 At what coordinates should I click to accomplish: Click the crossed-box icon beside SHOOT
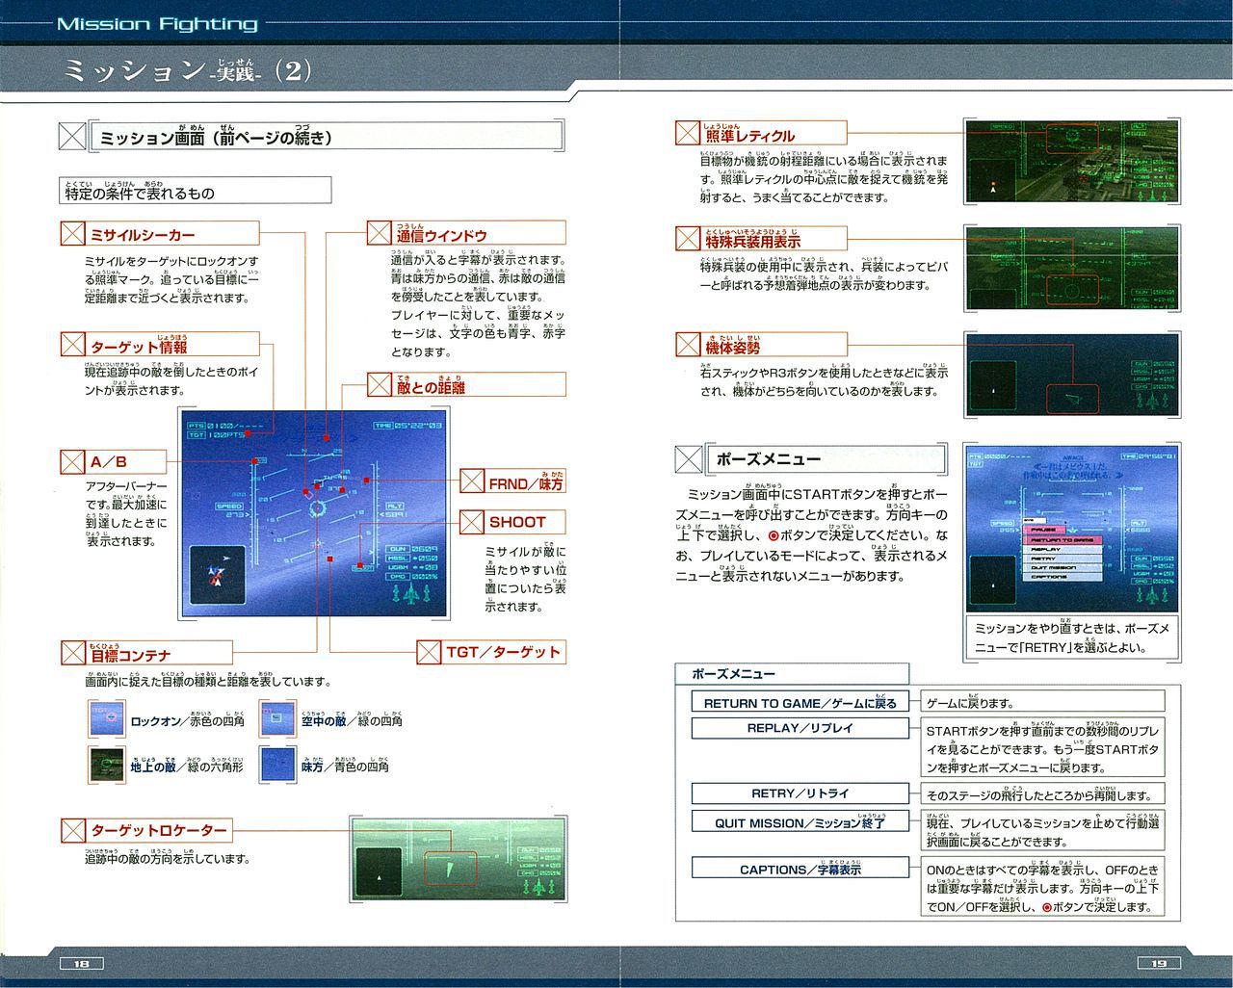(472, 522)
